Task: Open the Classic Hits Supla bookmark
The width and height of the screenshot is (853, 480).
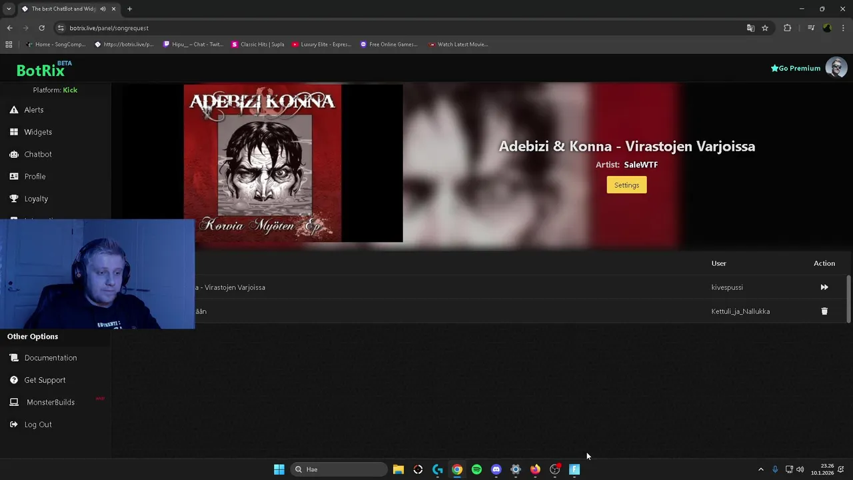Action: pos(258,45)
